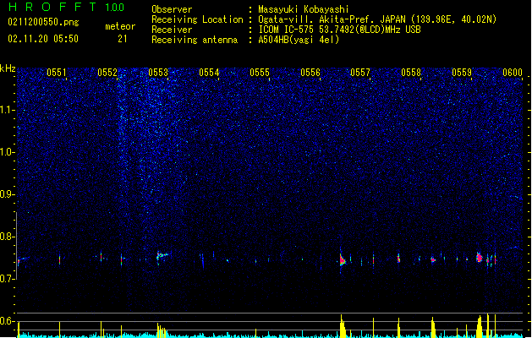Click the 0559 time marker
Screen dimensions: 532x338
[x=462, y=73]
